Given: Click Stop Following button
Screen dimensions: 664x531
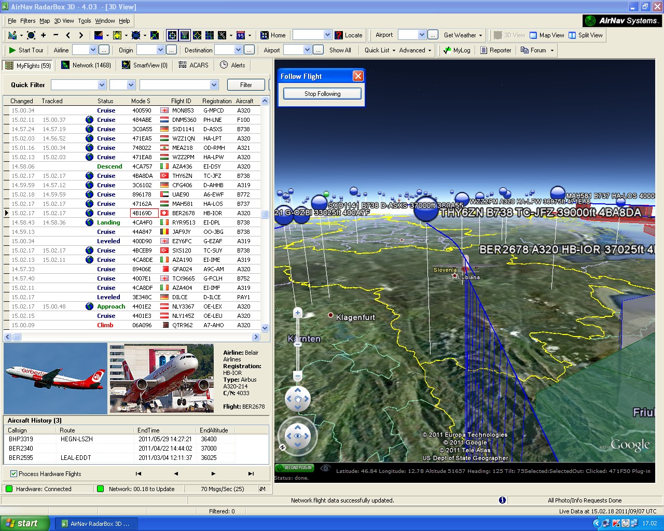Looking at the screenshot, I should (322, 94).
